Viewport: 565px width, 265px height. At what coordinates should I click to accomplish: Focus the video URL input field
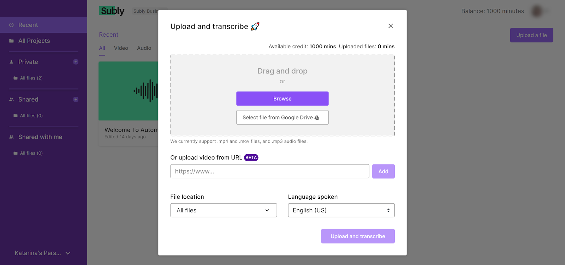pos(270,171)
